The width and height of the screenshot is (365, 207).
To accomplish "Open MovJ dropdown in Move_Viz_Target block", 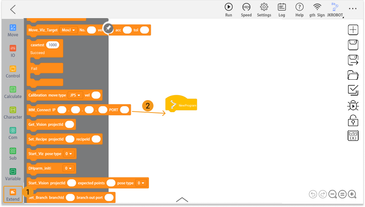I will pos(69,30).
